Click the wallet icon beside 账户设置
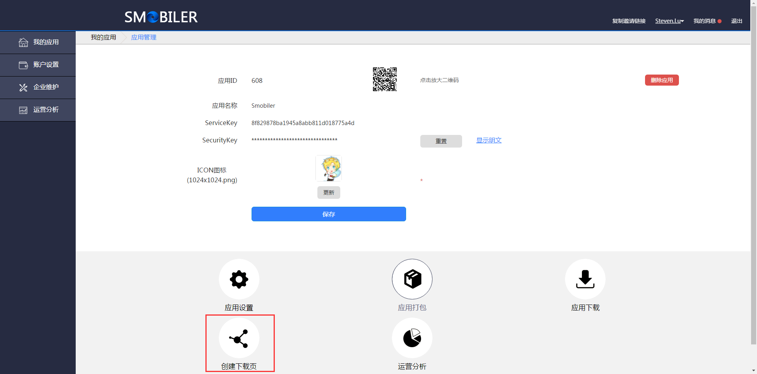Image resolution: width=757 pixels, height=374 pixels. pyautogui.click(x=23, y=65)
